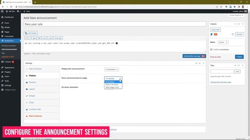Screen dimensions: 250x140
Task: Click the Collapse menu icon
Action: coord(2,90)
